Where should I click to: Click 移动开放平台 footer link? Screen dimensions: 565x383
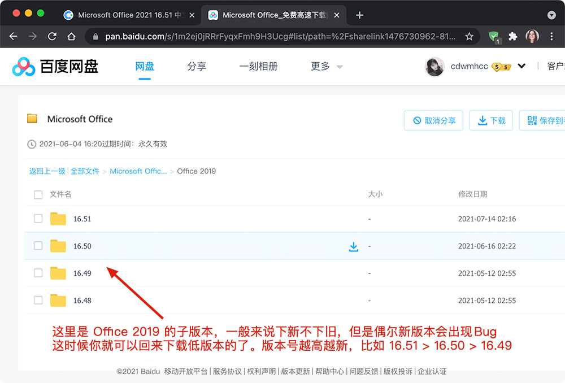click(x=185, y=372)
